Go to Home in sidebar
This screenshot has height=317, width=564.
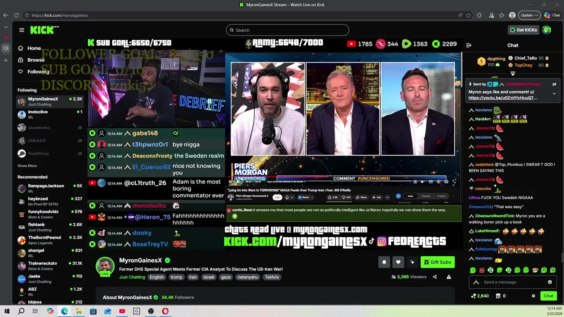(30, 48)
